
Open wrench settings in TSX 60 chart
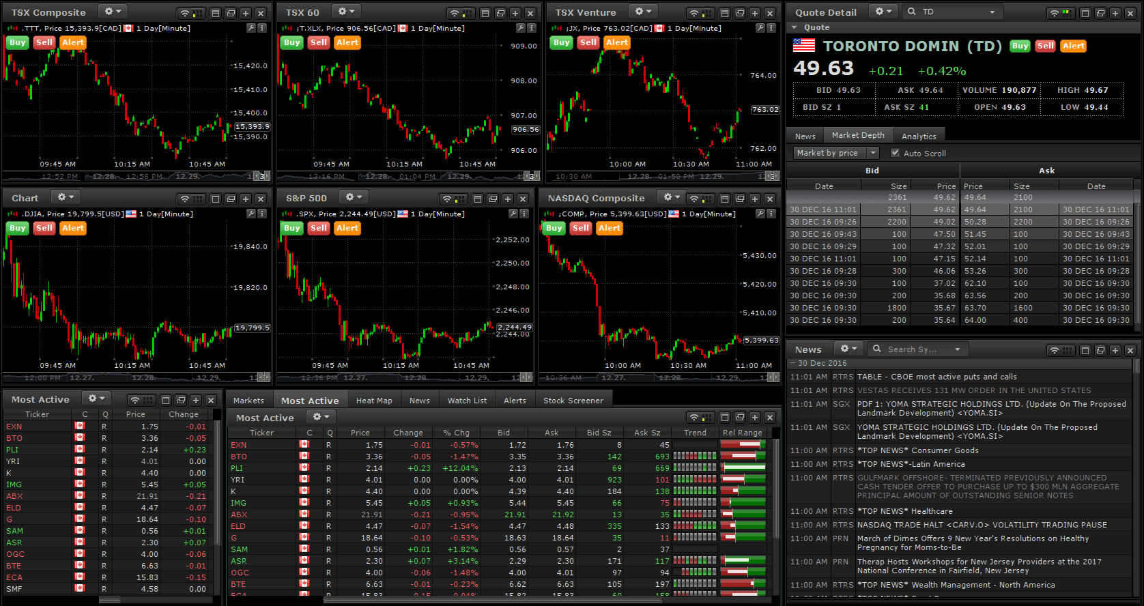click(x=521, y=28)
